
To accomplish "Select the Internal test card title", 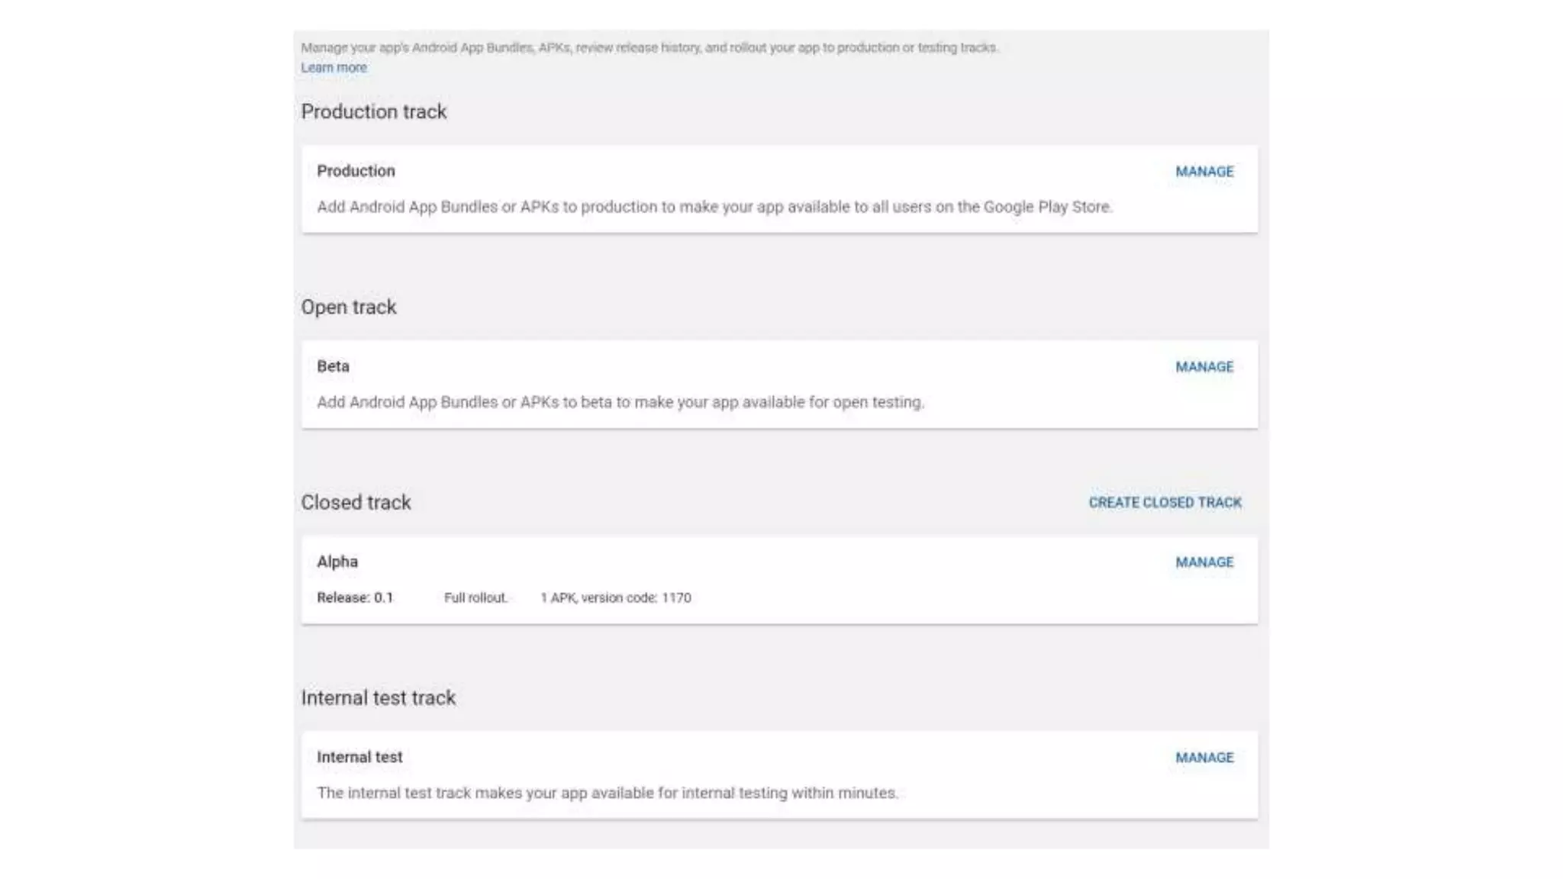I will click(x=359, y=757).
